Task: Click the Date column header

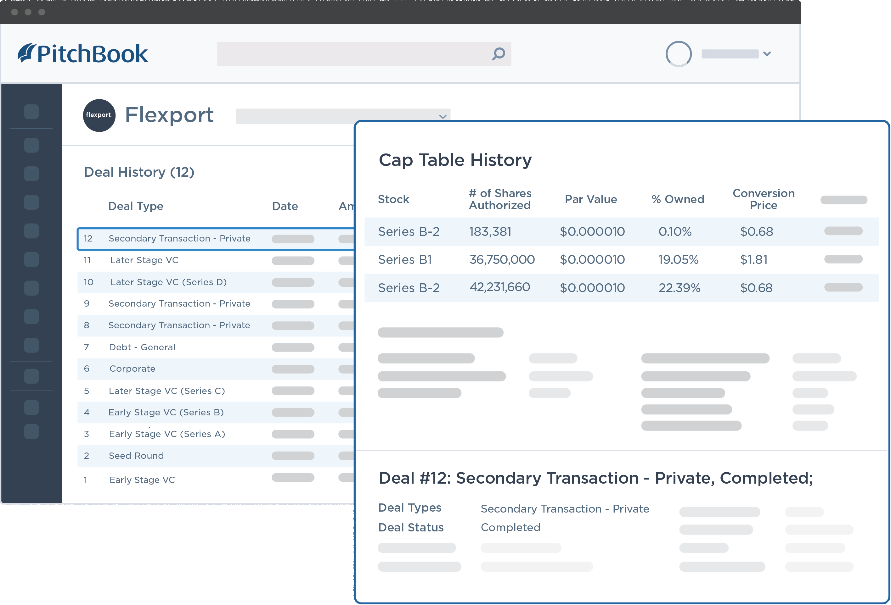Action: click(285, 207)
